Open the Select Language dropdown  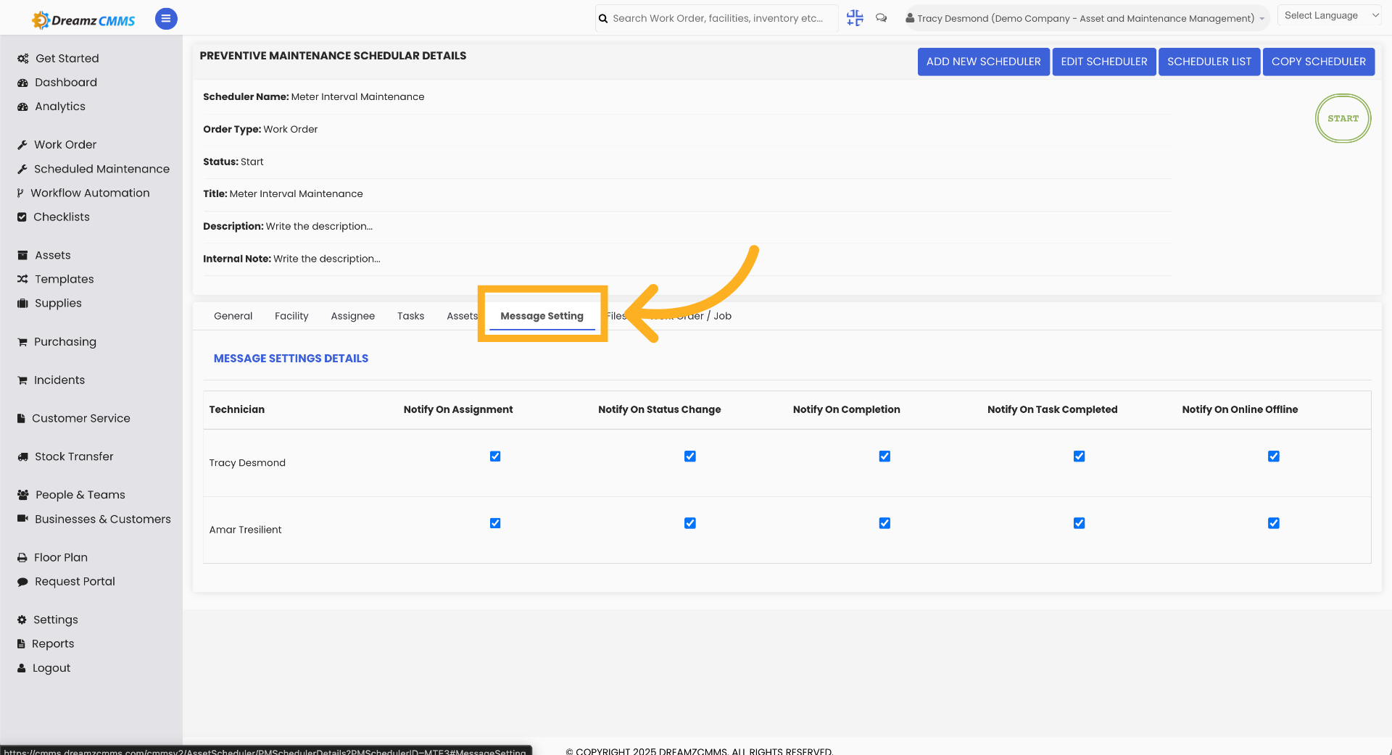pos(1331,15)
